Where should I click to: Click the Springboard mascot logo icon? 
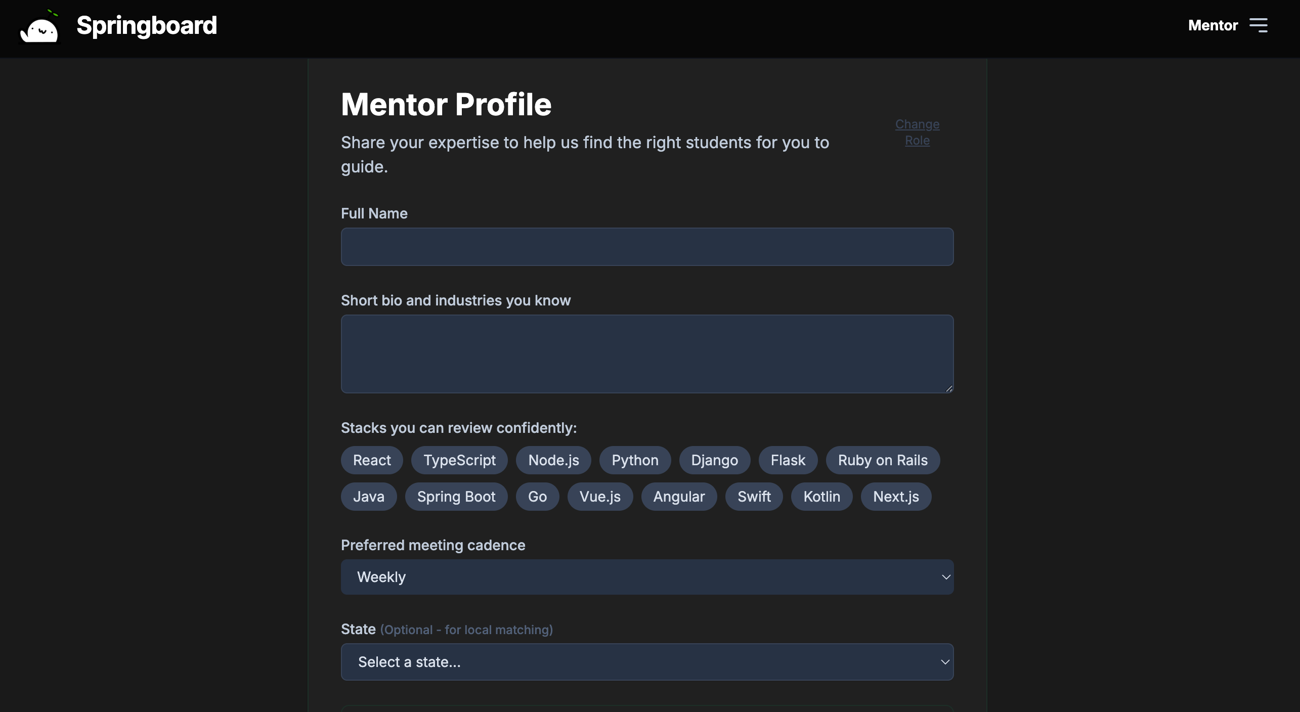tap(39, 26)
